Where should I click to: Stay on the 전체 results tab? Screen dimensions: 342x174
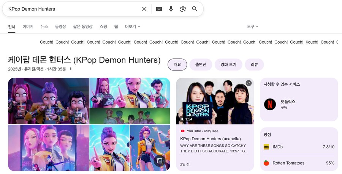click(11, 27)
